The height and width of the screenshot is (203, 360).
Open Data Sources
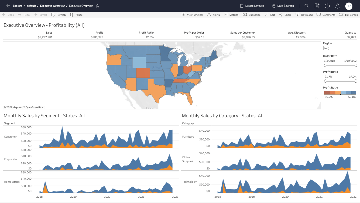point(283,6)
